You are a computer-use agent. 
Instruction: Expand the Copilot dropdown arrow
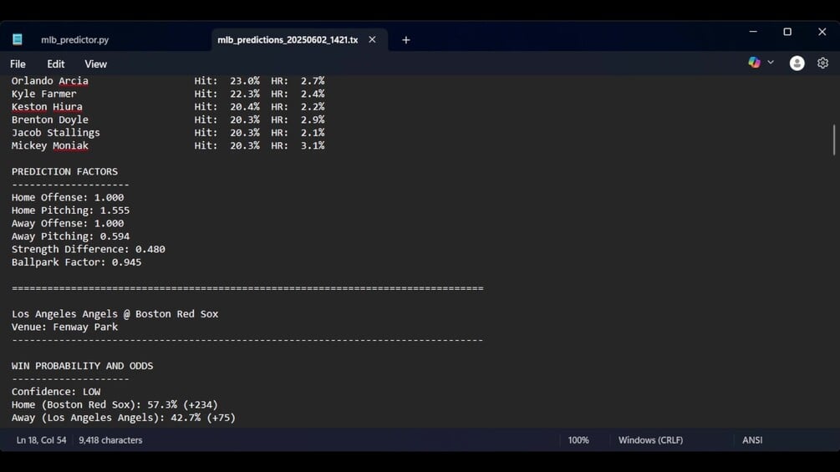pos(771,63)
